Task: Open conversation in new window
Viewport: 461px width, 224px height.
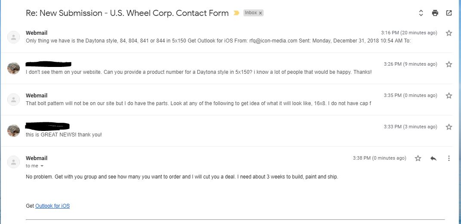Action: point(449,13)
